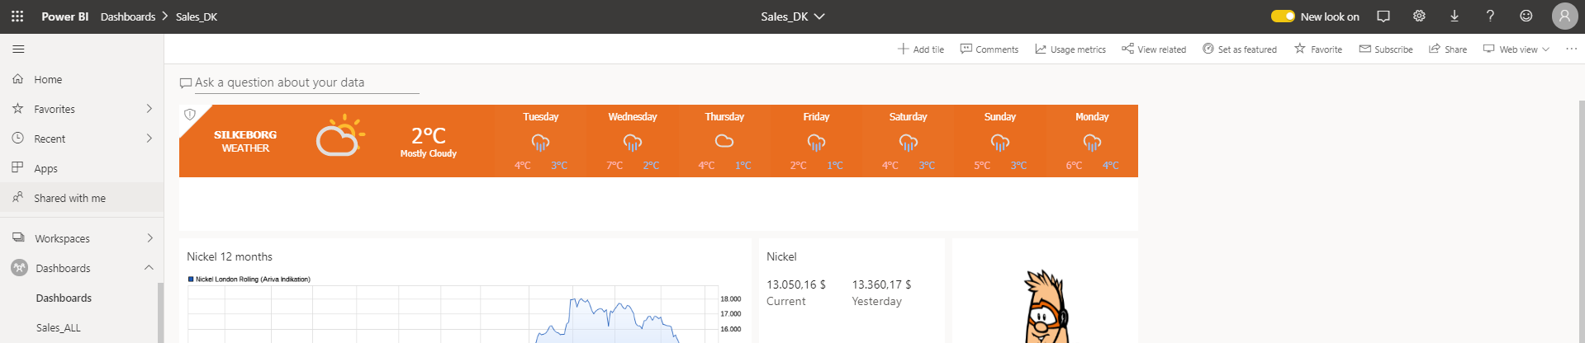Click Sales_DK breadcrumb

click(x=197, y=16)
